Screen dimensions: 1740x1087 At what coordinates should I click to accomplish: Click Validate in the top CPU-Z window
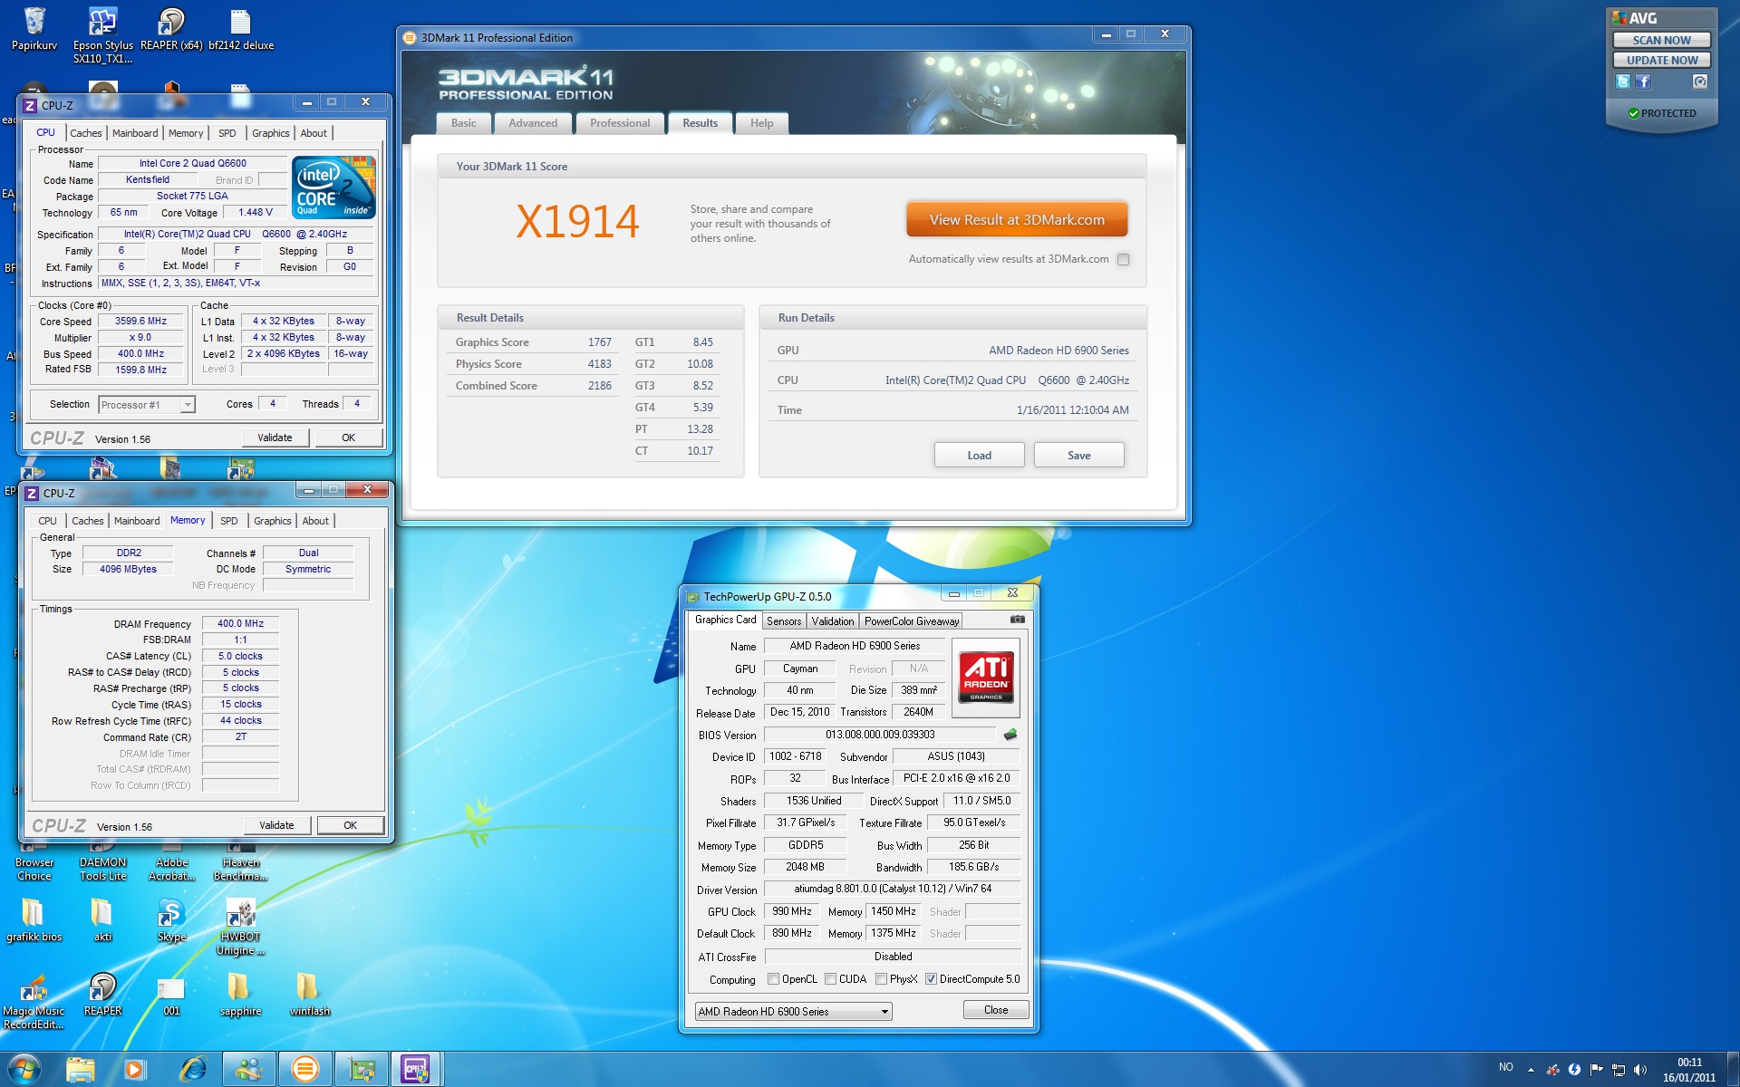coord(275,438)
